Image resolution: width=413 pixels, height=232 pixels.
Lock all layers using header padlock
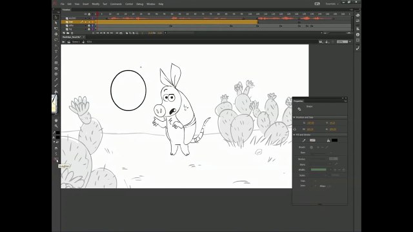[89, 14]
